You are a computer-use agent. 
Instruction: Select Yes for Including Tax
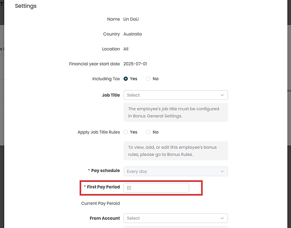[126, 79]
